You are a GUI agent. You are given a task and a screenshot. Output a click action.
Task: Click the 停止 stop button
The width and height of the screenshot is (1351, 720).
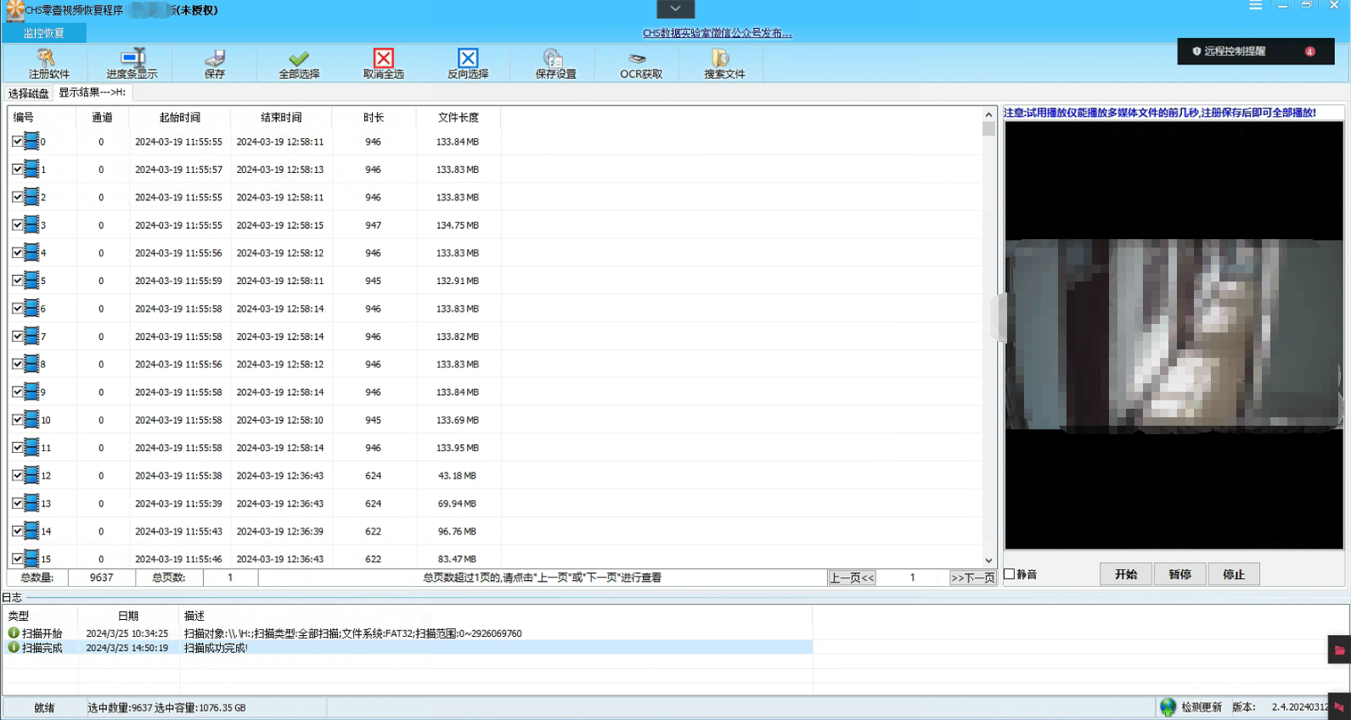coord(1234,574)
